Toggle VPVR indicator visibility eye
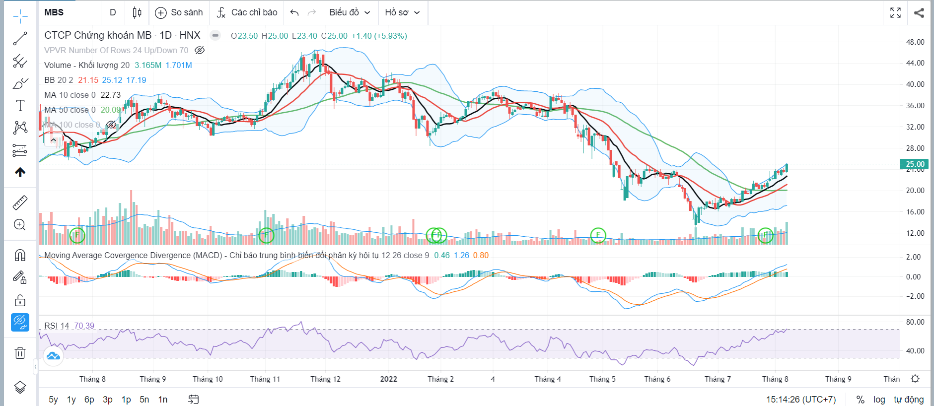934x406 pixels. pyautogui.click(x=200, y=50)
